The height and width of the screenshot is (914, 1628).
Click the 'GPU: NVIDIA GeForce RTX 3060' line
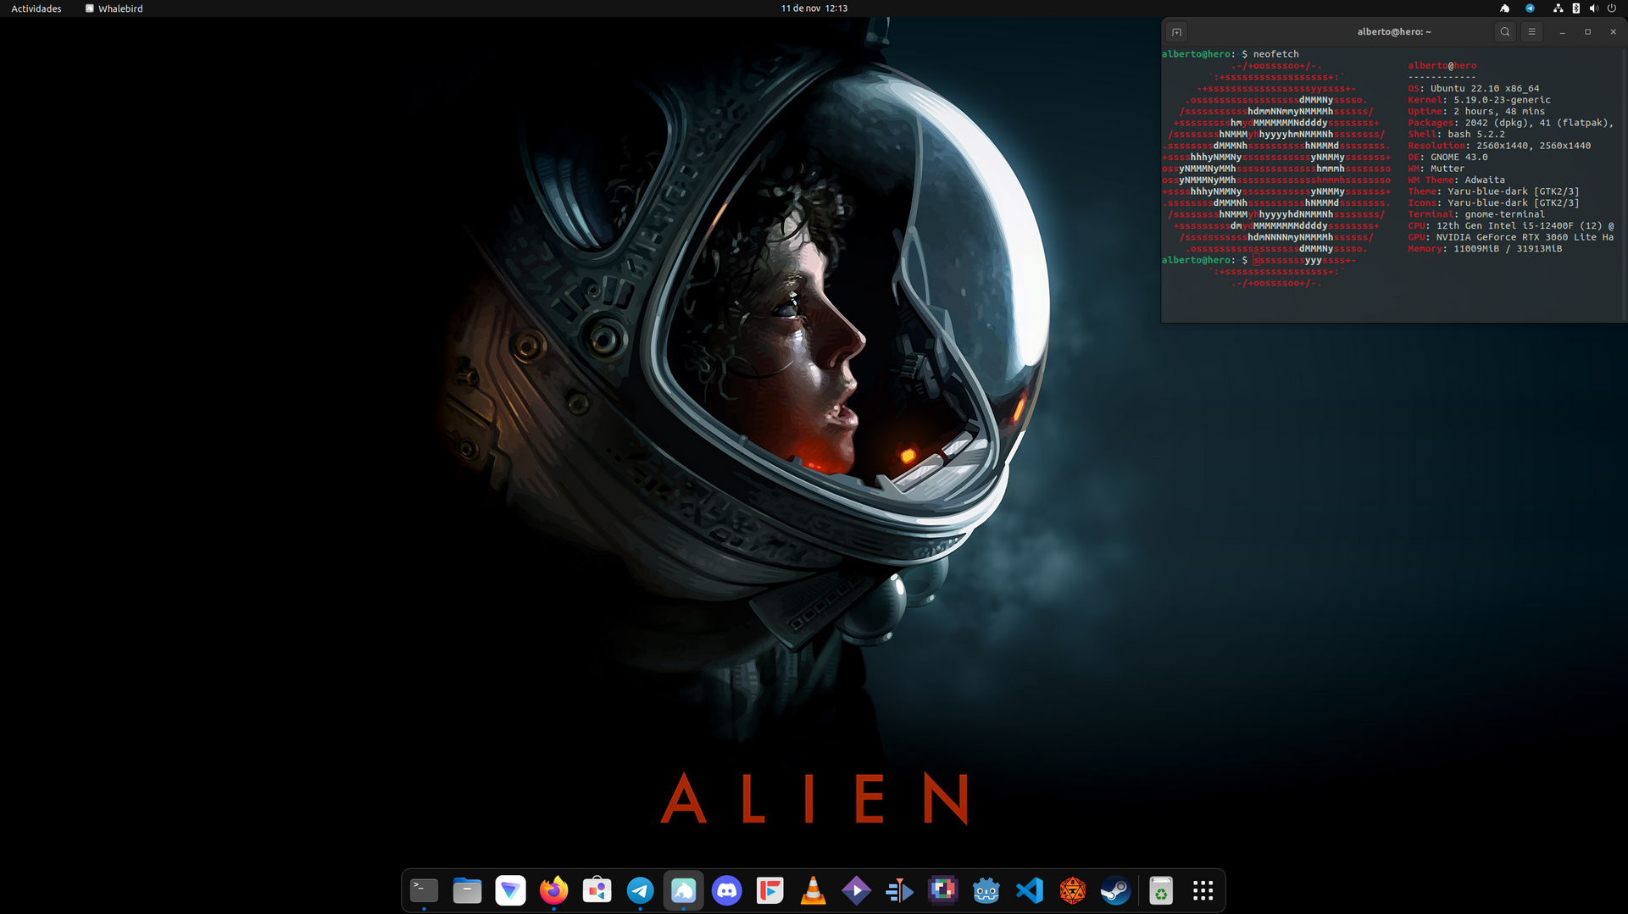[1510, 237]
